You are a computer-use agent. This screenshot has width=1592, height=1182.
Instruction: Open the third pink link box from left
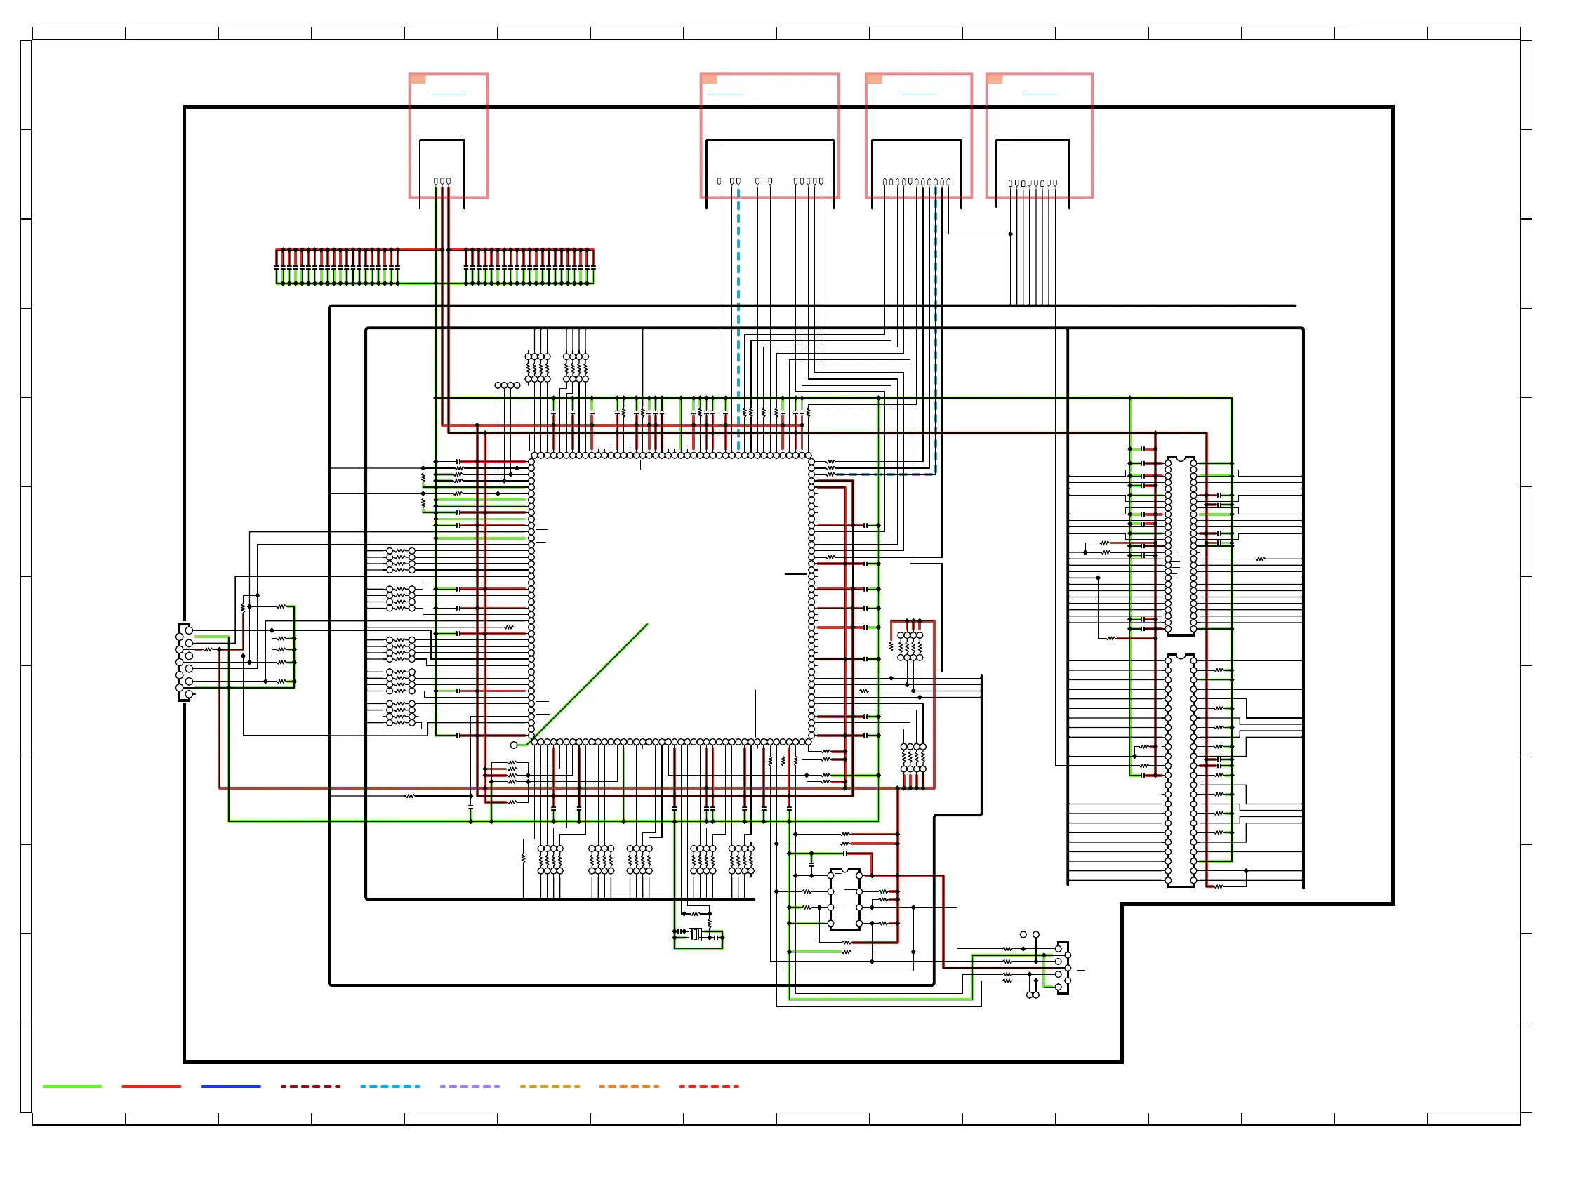tap(918, 135)
